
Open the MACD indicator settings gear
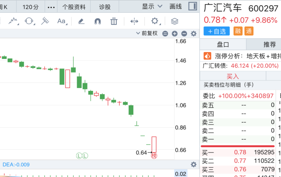(x=193, y=165)
